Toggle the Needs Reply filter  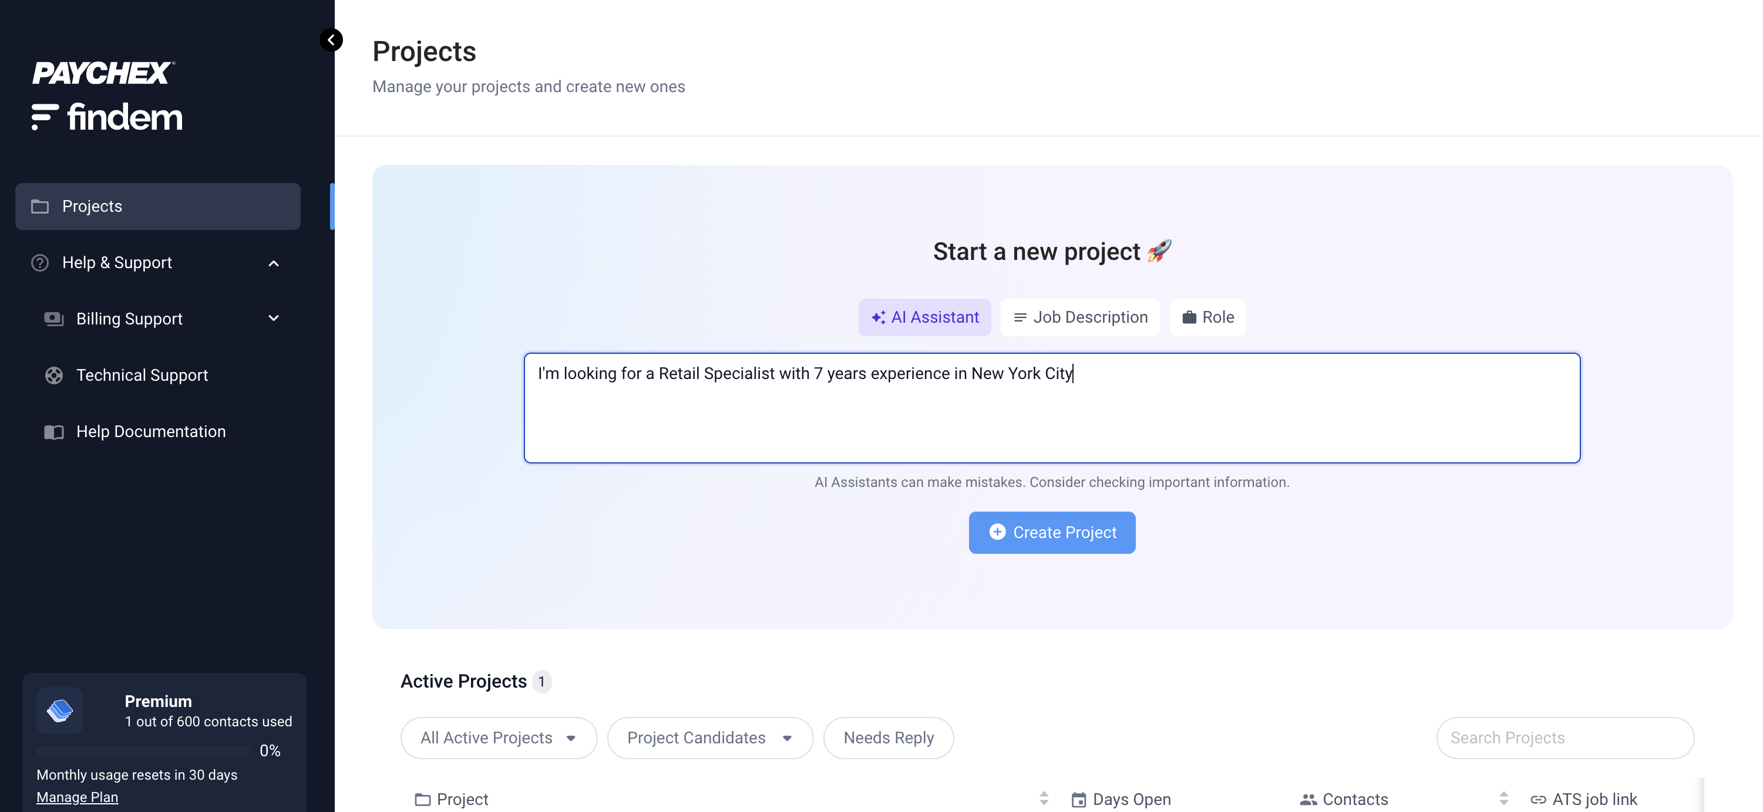[x=889, y=737]
